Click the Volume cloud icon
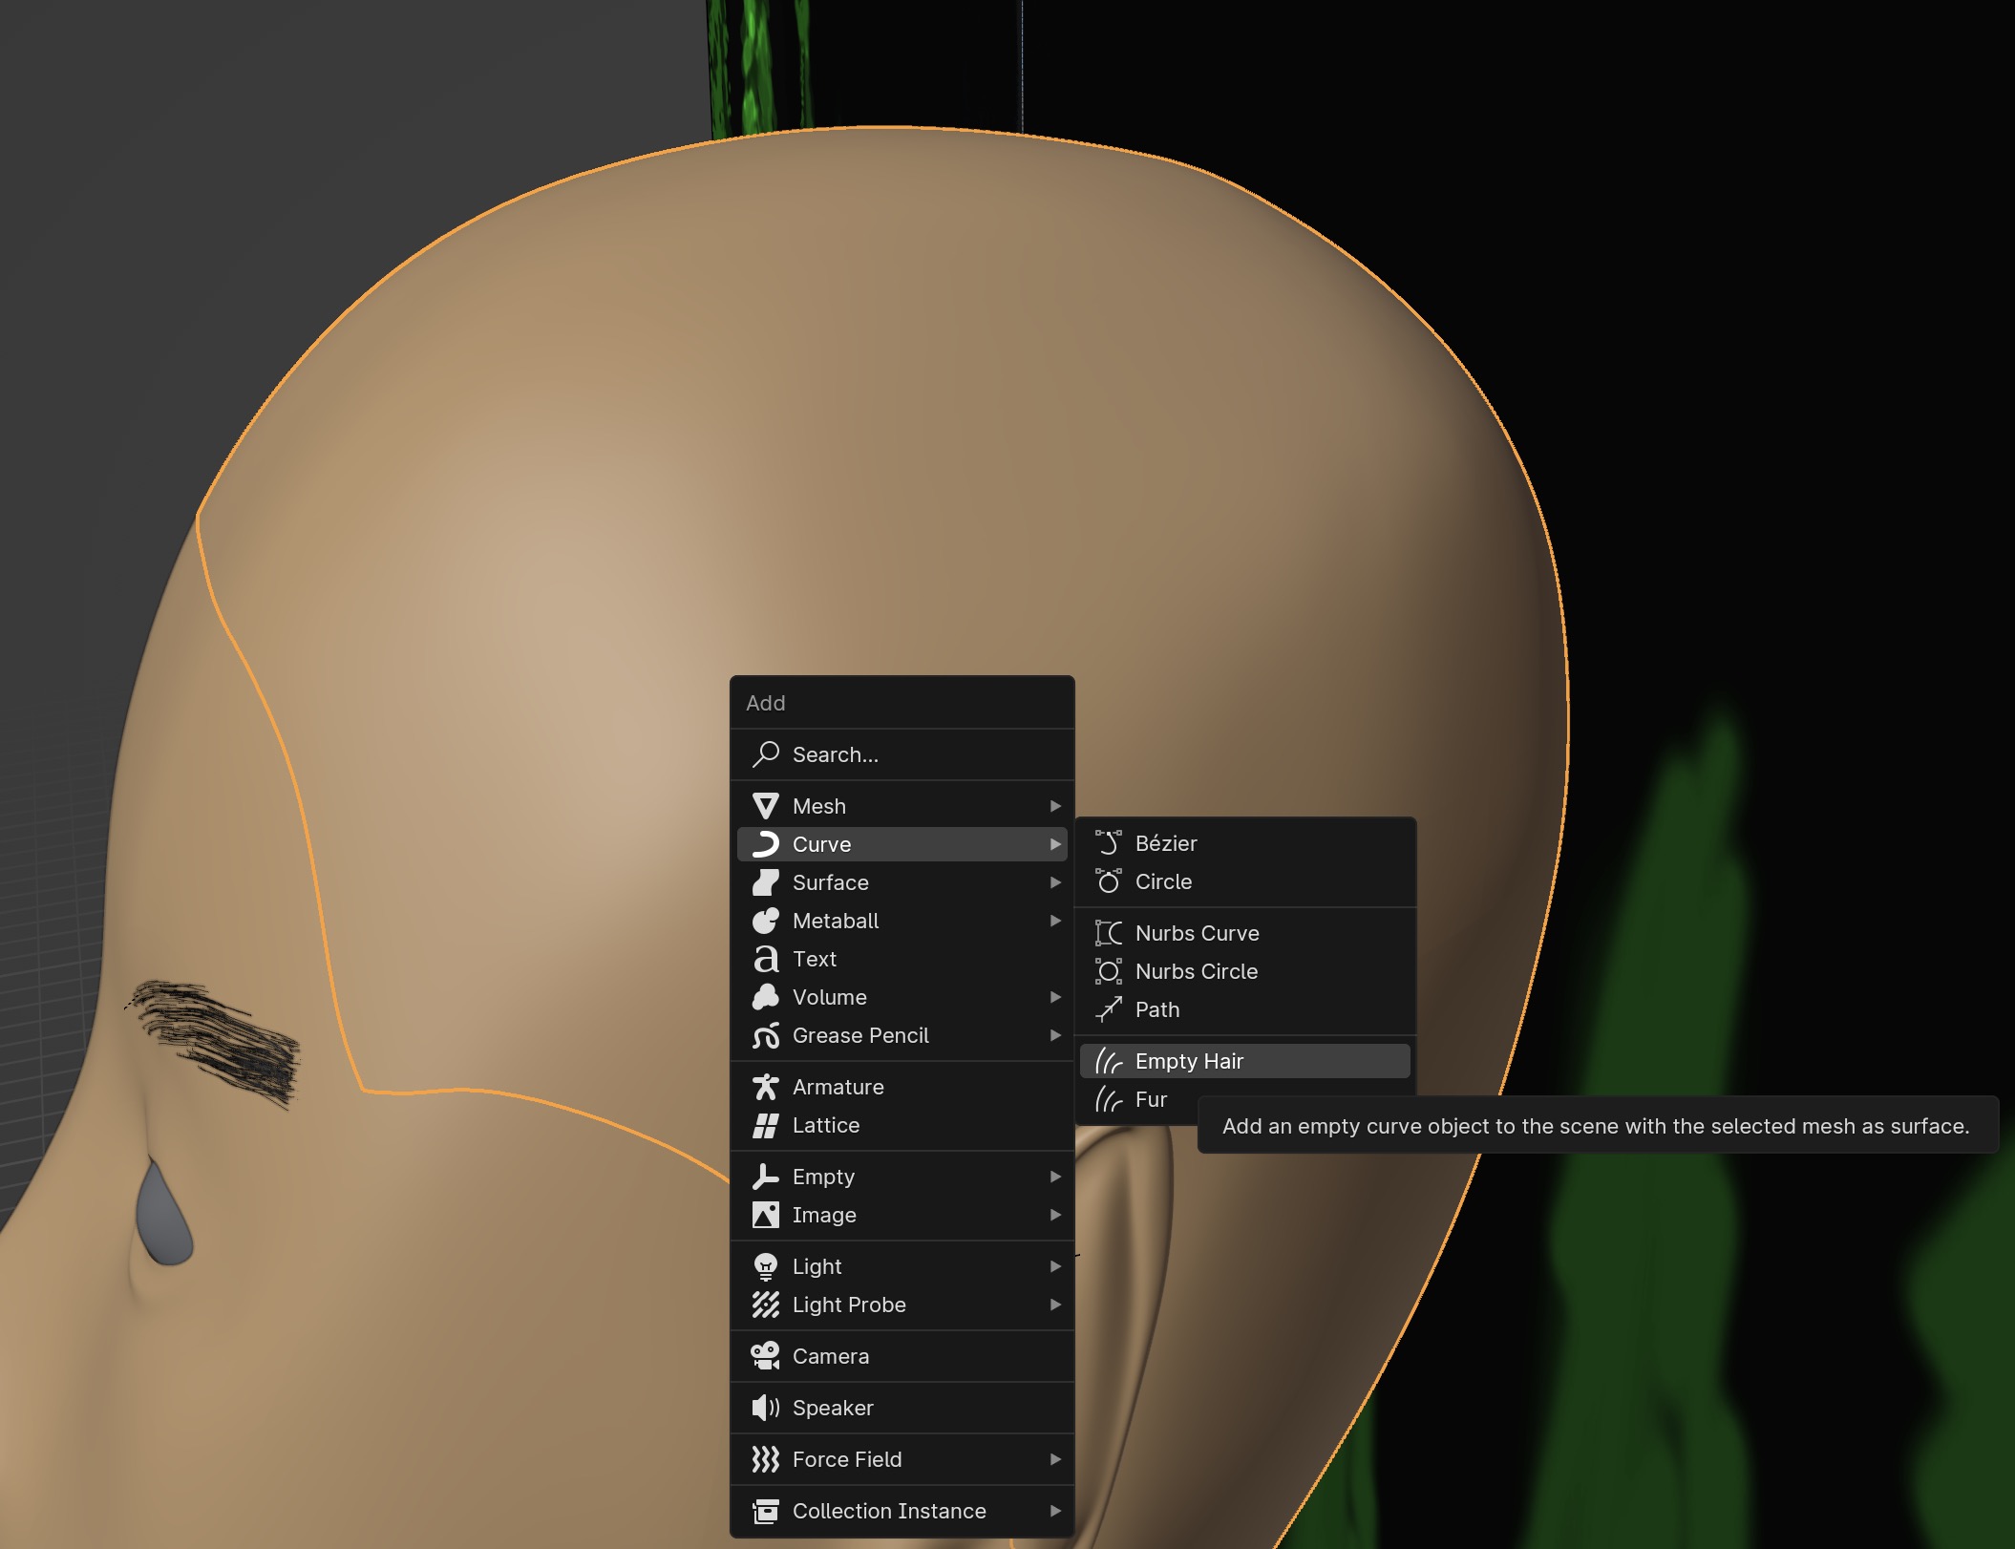This screenshot has width=2015, height=1549. [765, 997]
